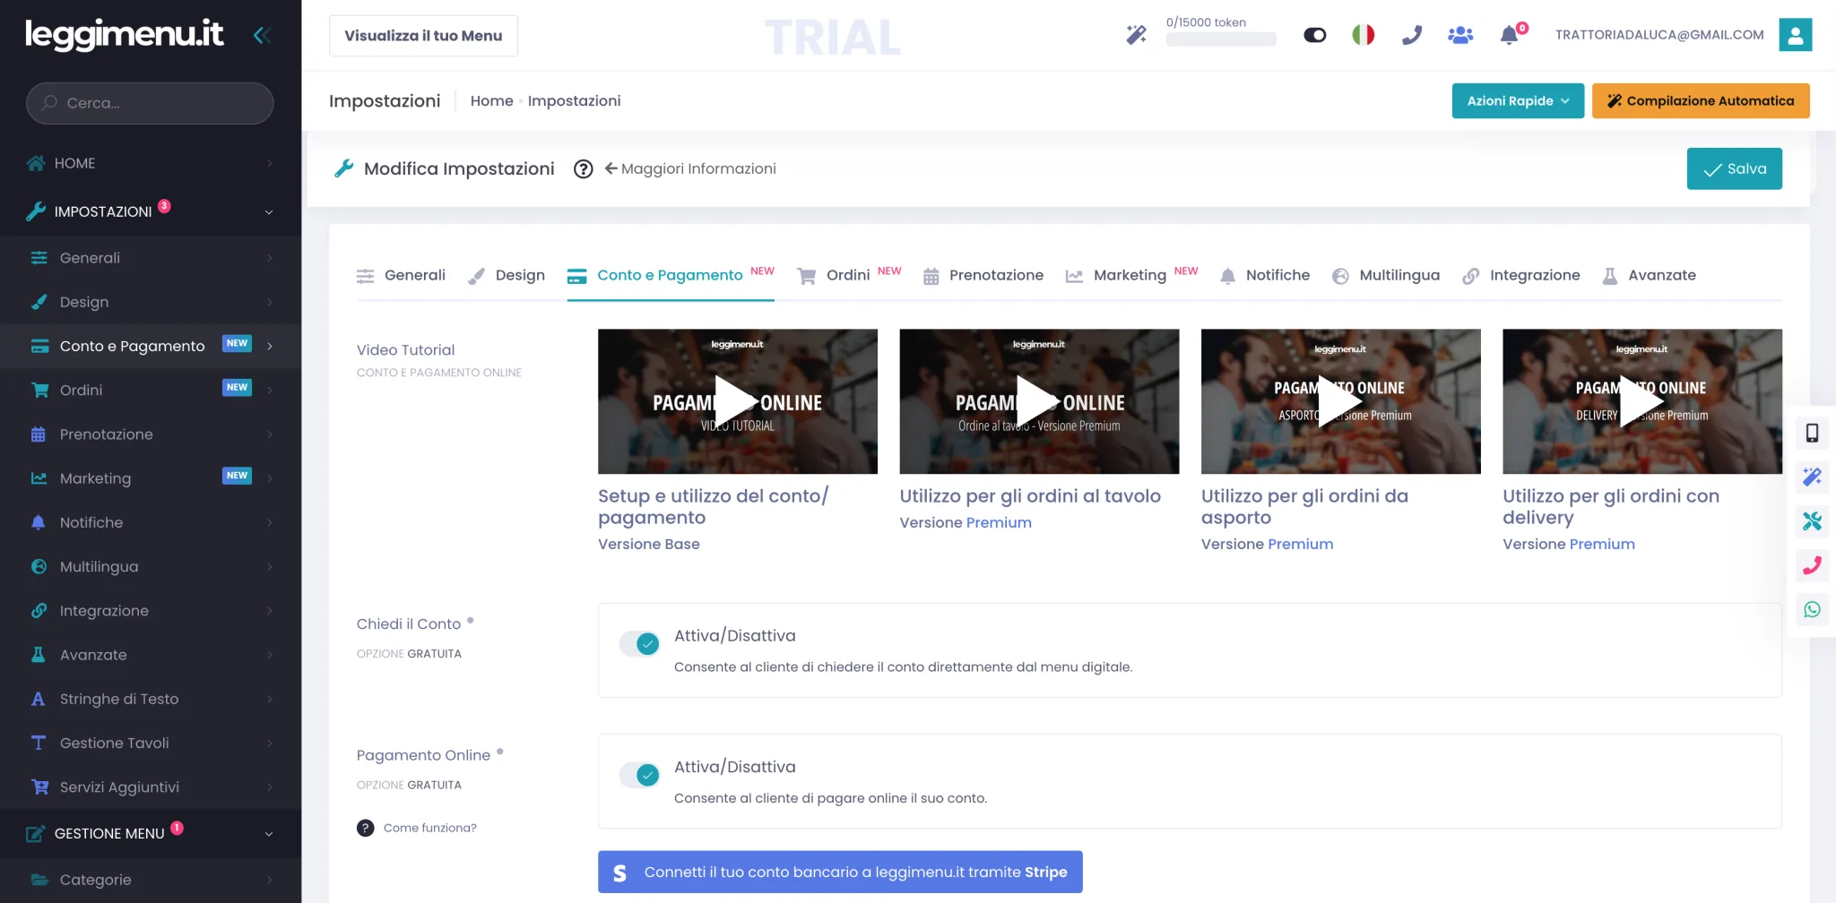The image size is (1836, 903).
Task: Toggle Chiedi il Conto Attiva/Disattiva switch
Action: 640,643
